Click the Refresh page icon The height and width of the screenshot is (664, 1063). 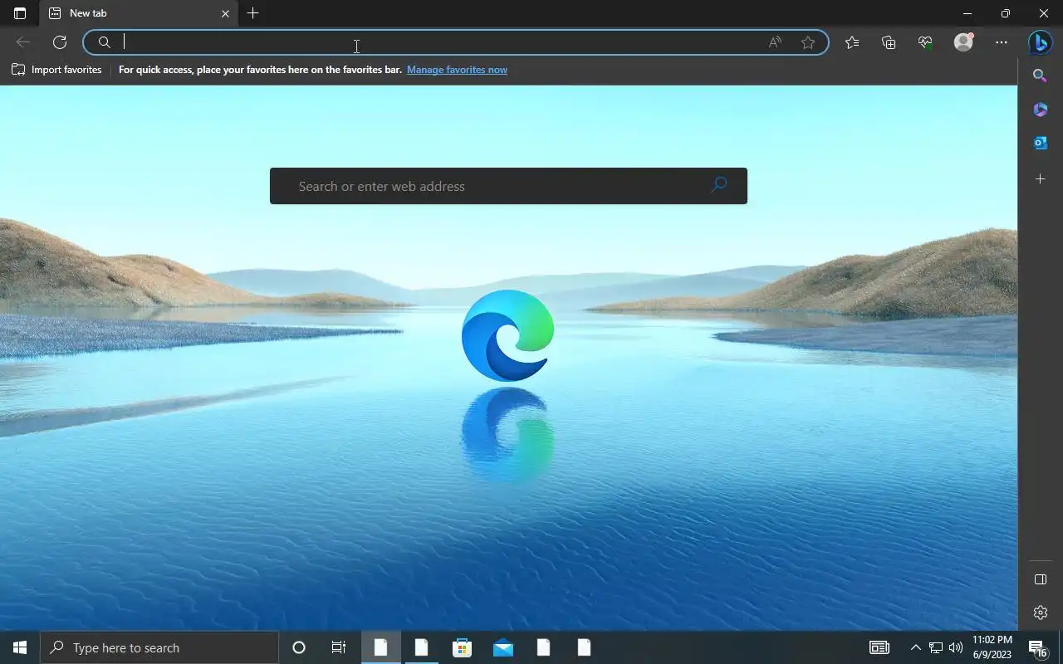click(60, 42)
